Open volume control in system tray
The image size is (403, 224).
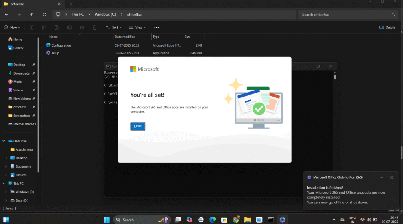tap(369, 220)
